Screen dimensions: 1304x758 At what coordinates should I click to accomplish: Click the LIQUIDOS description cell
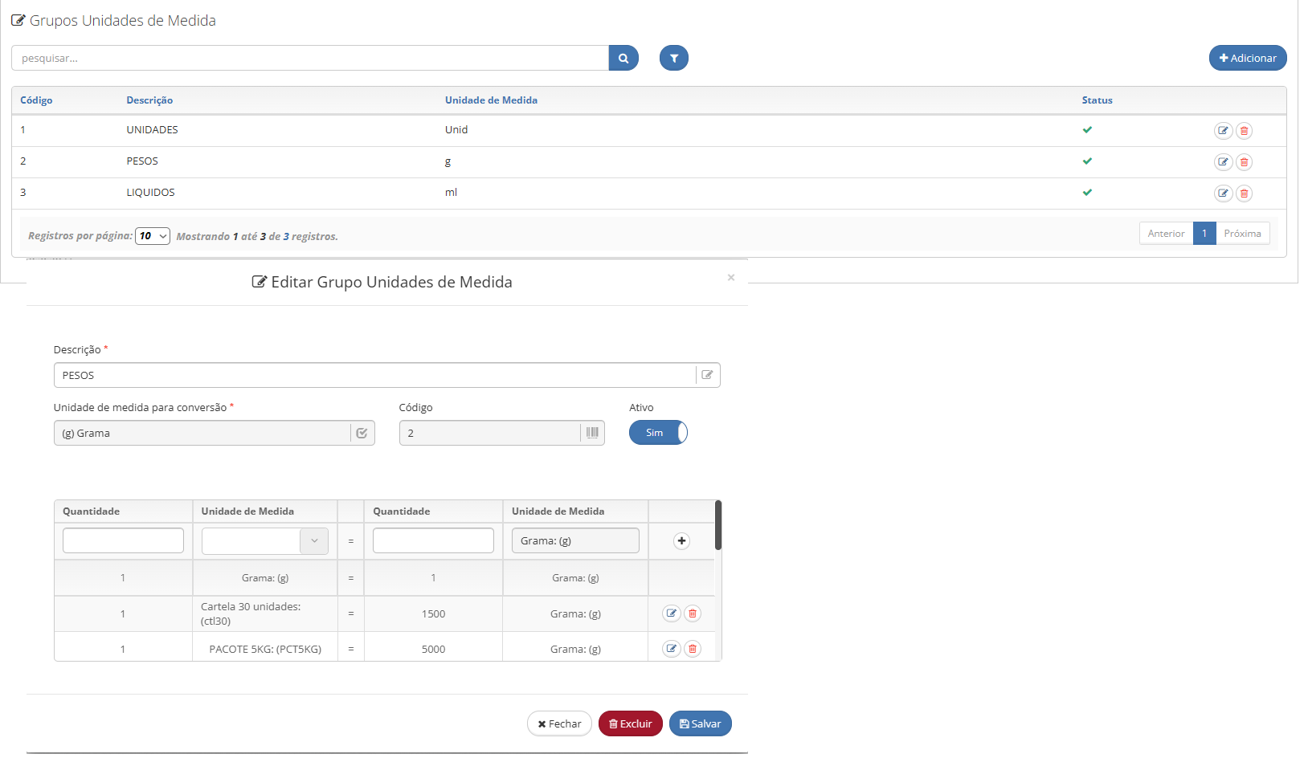tap(150, 193)
